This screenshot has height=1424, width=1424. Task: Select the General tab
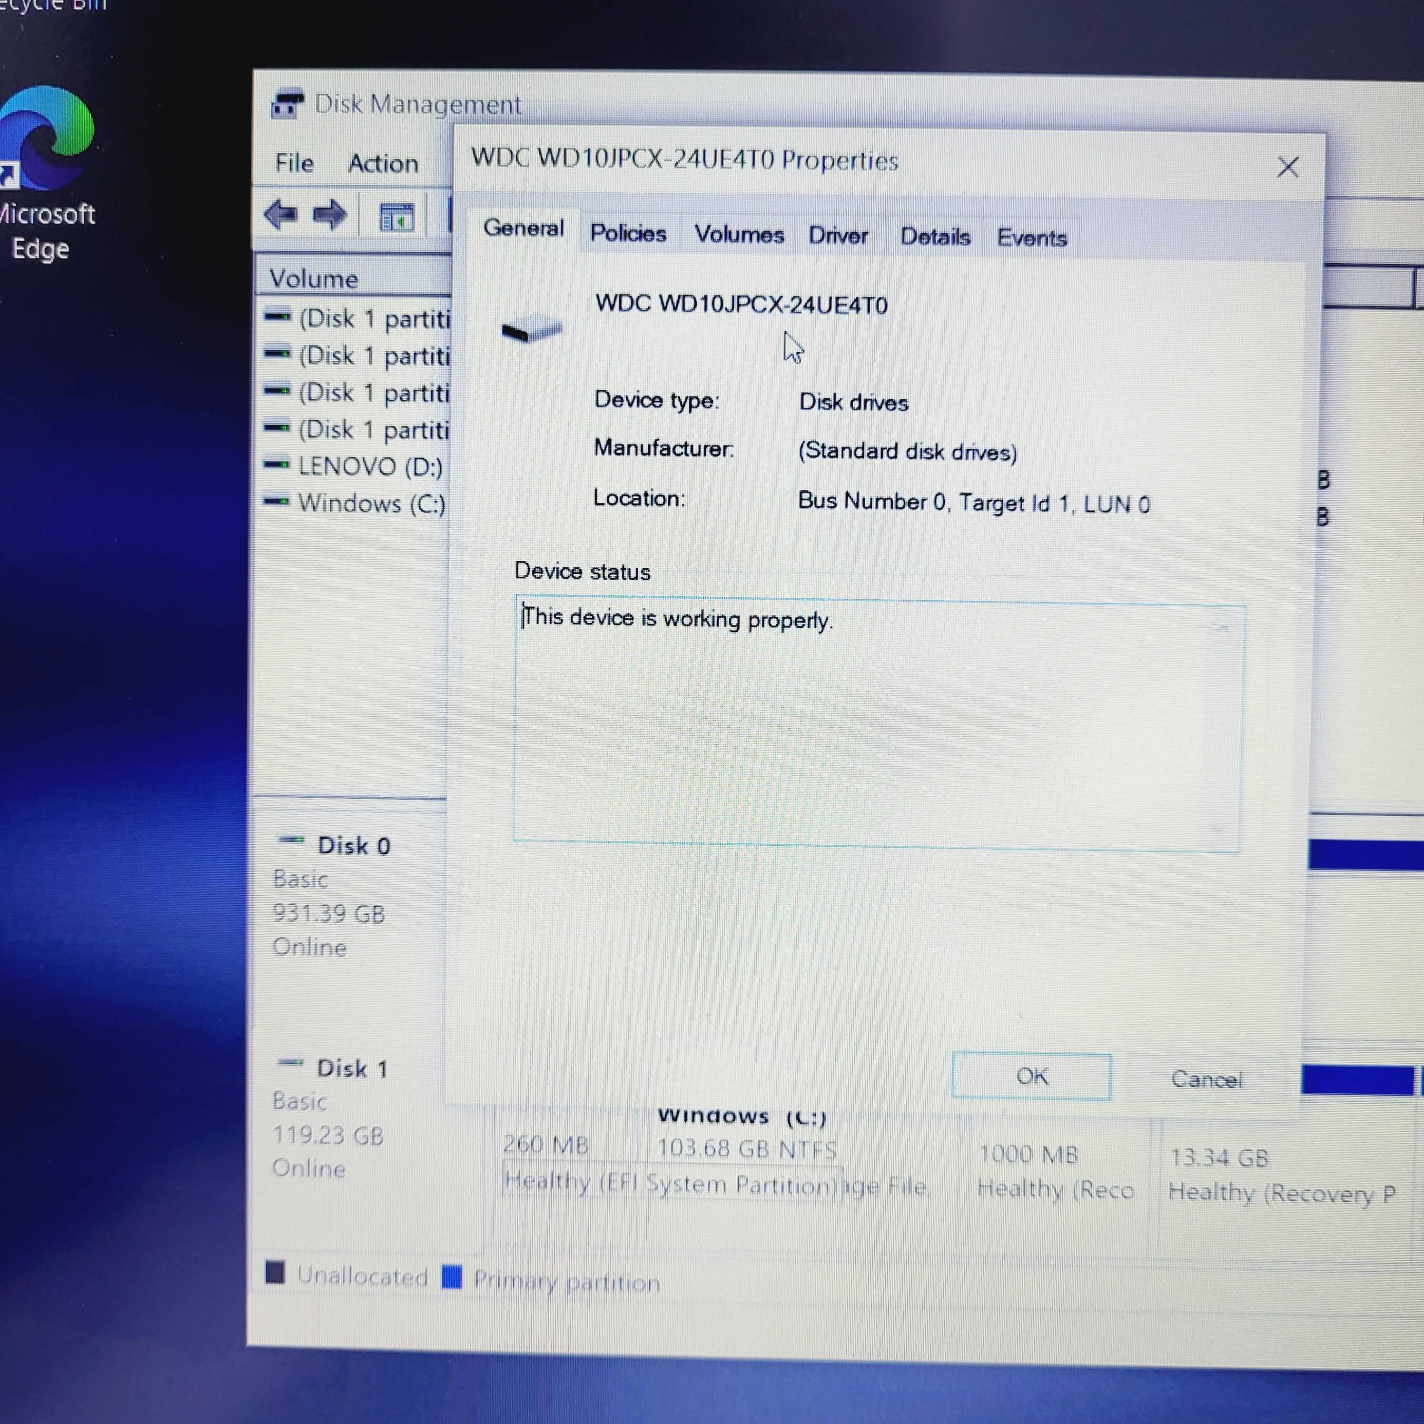click(524, 228)
